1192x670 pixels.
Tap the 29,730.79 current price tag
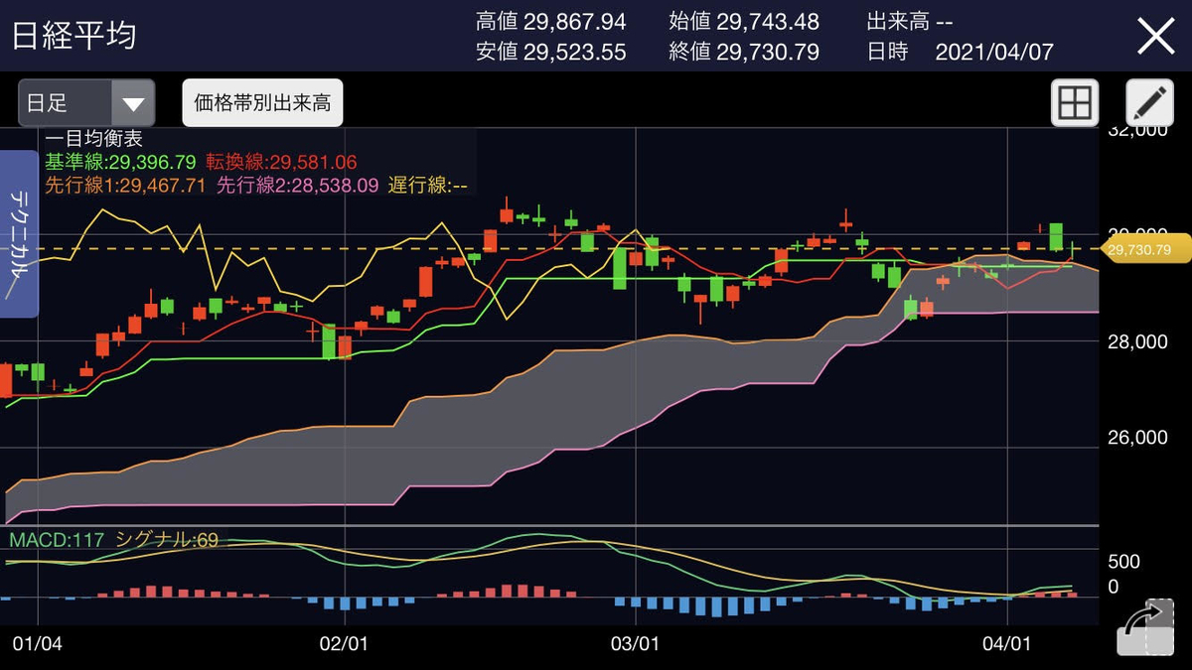(1146, 250)
